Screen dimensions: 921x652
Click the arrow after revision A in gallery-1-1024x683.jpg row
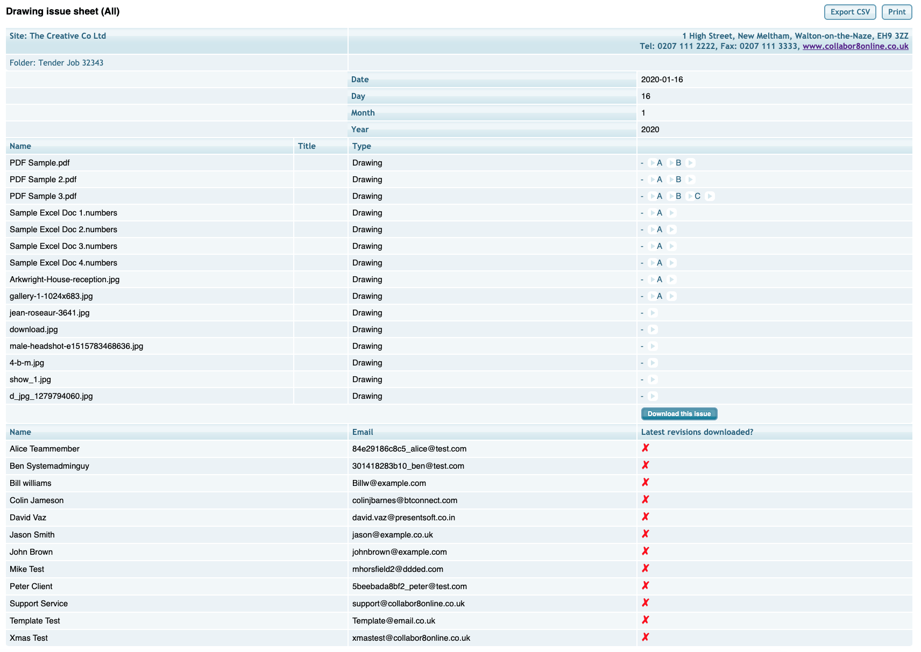pos(671,296)
